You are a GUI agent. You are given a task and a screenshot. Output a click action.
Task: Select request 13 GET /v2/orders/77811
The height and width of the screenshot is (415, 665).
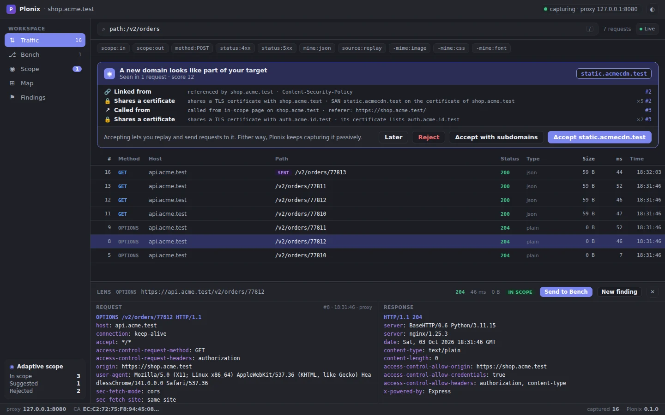[x=378, y=186]
